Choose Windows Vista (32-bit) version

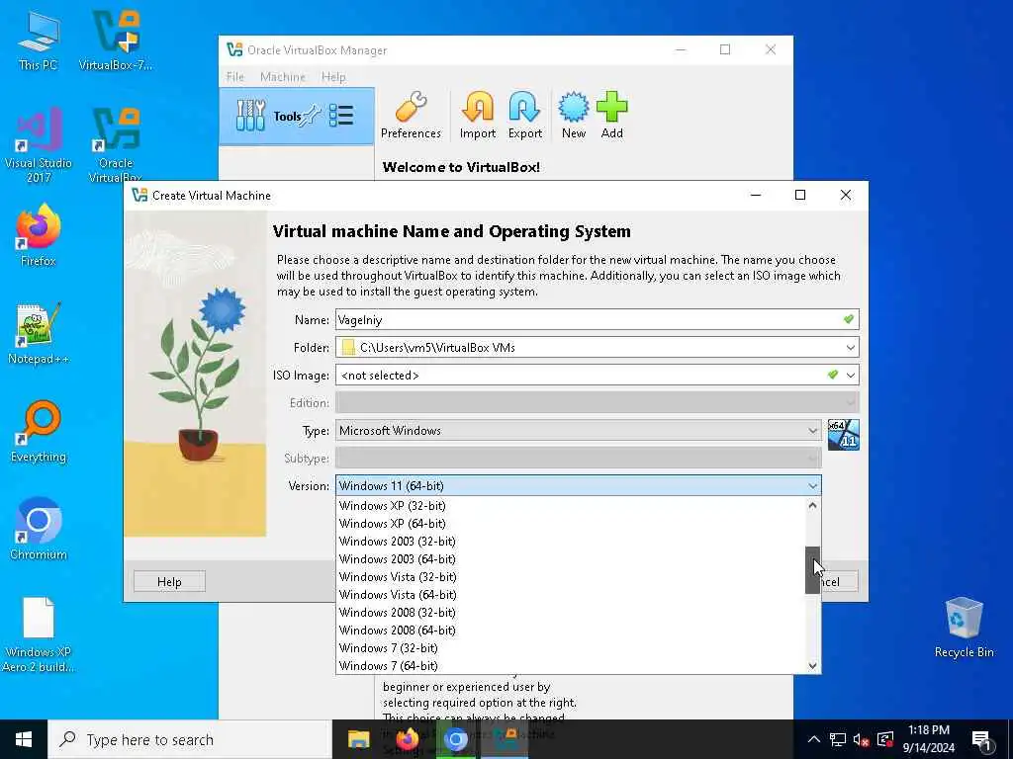(571, 576)
